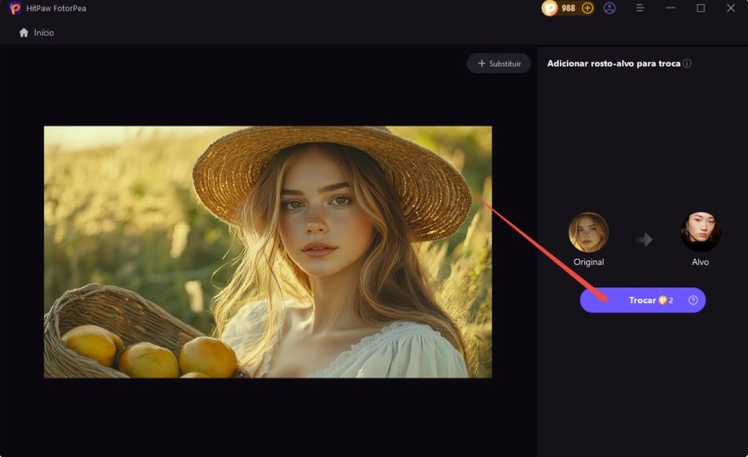Click the Trocar swap button
The image size is (748, 457).
[x=642, y=301]
